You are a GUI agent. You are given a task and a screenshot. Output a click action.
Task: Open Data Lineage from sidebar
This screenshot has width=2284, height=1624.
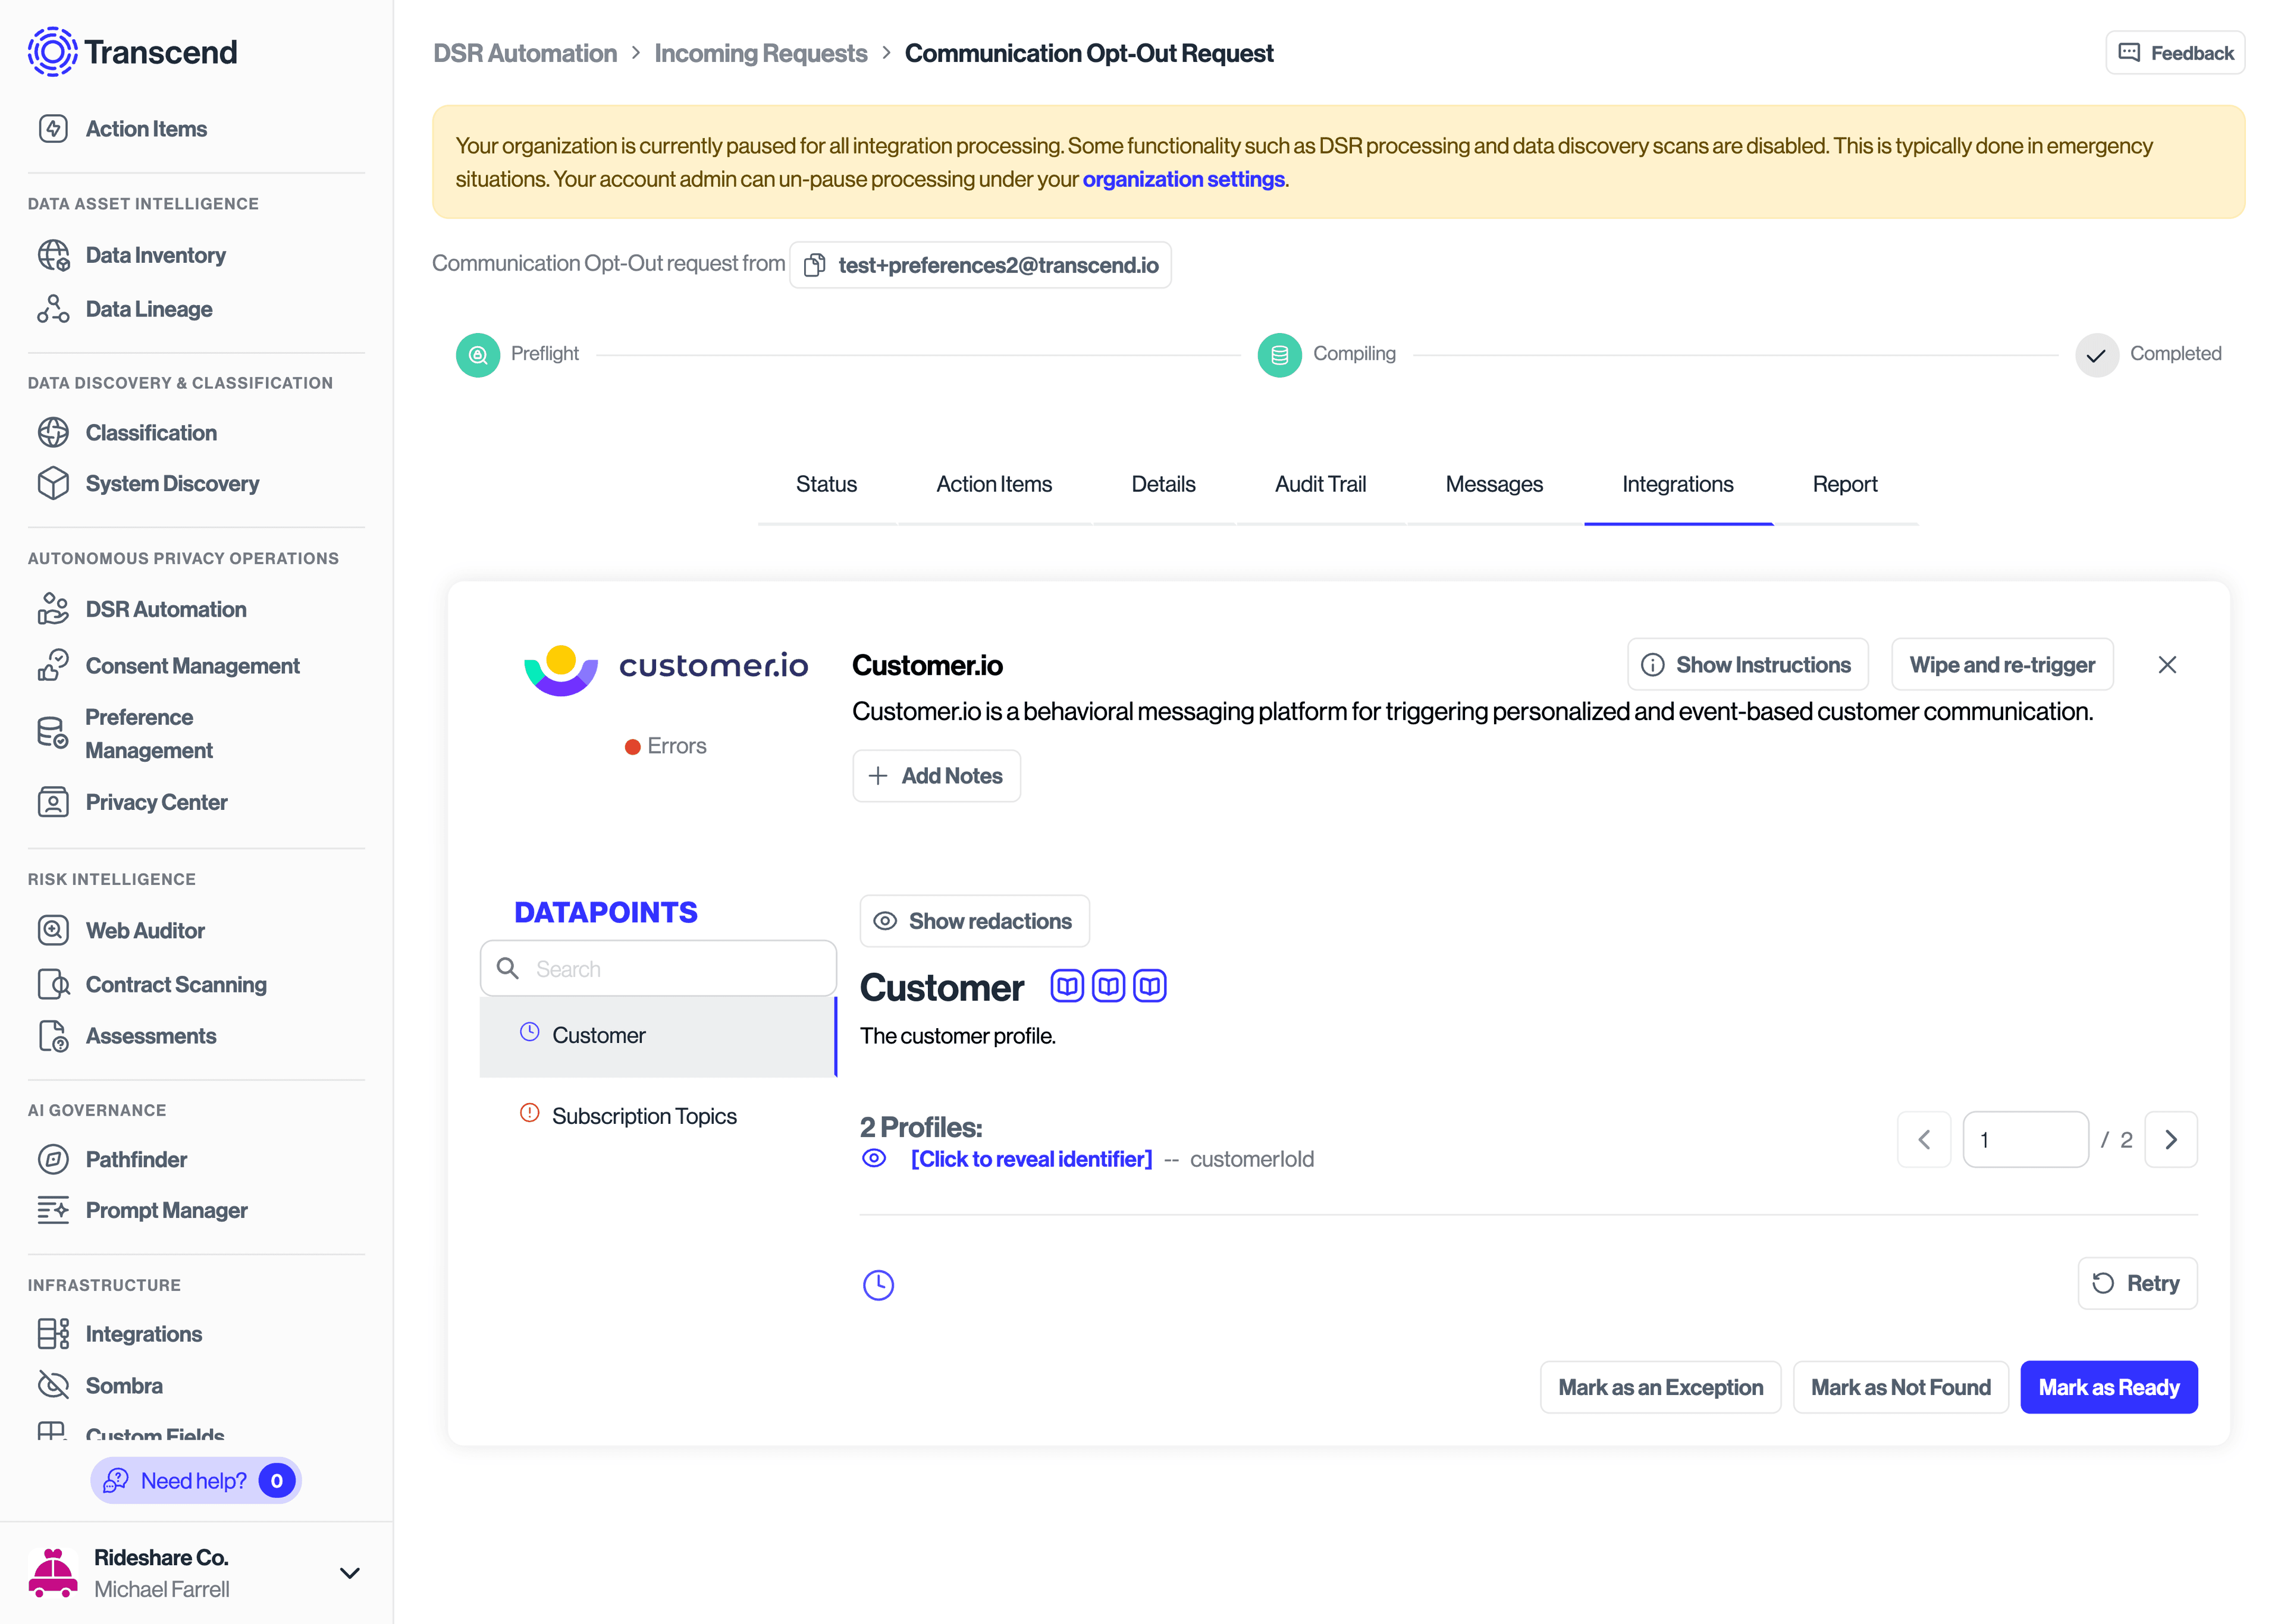tap(149, 309)
